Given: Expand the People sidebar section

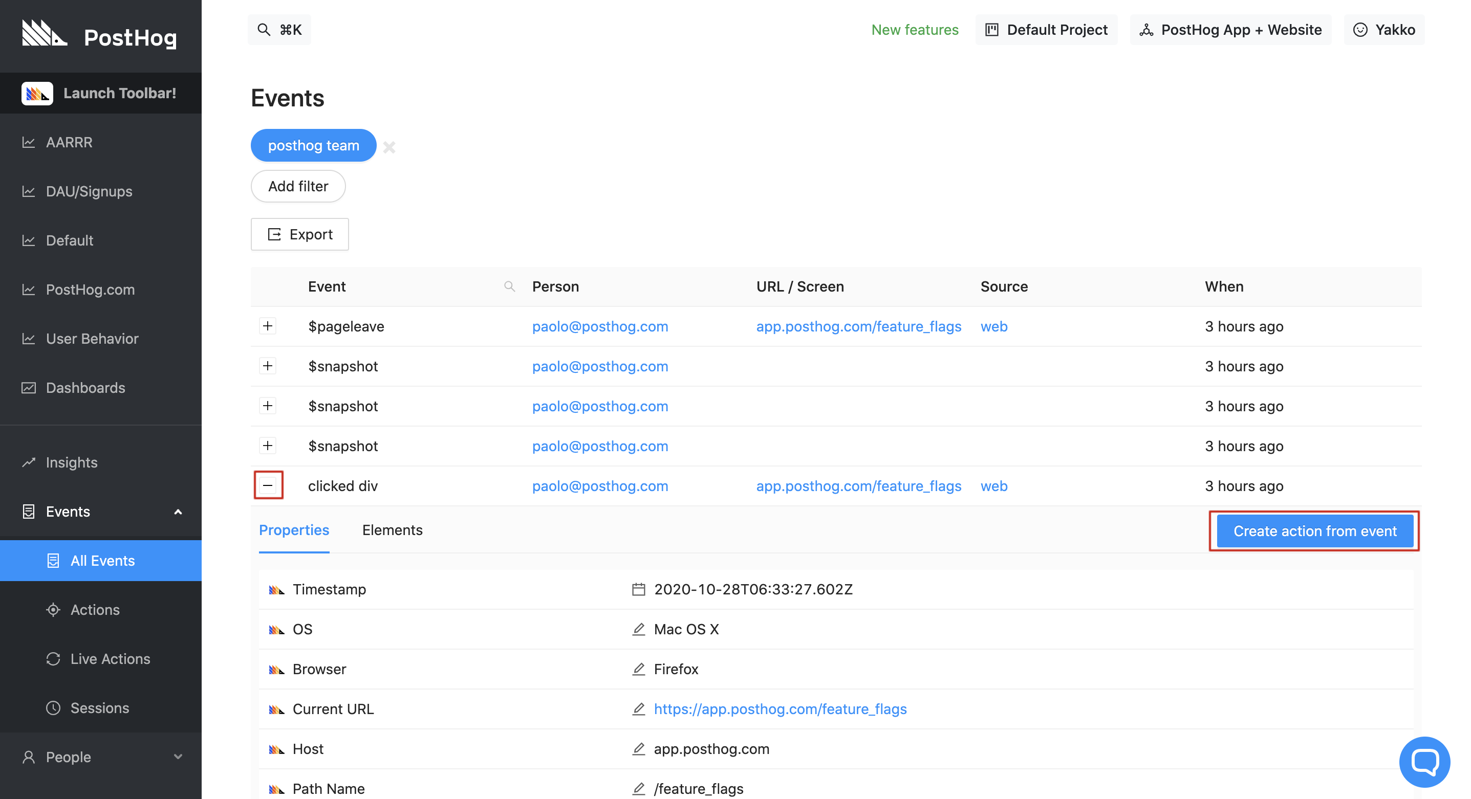Looking at the screenshot, I should click(x=100, y=757).
